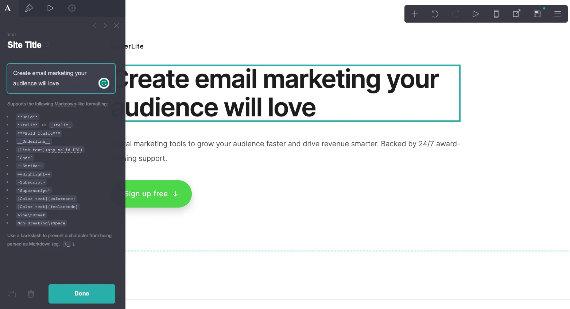The width and height of the screenshot is (570, 309).
Task: Open the element Settings gear tab
Action: pos(72,8)
